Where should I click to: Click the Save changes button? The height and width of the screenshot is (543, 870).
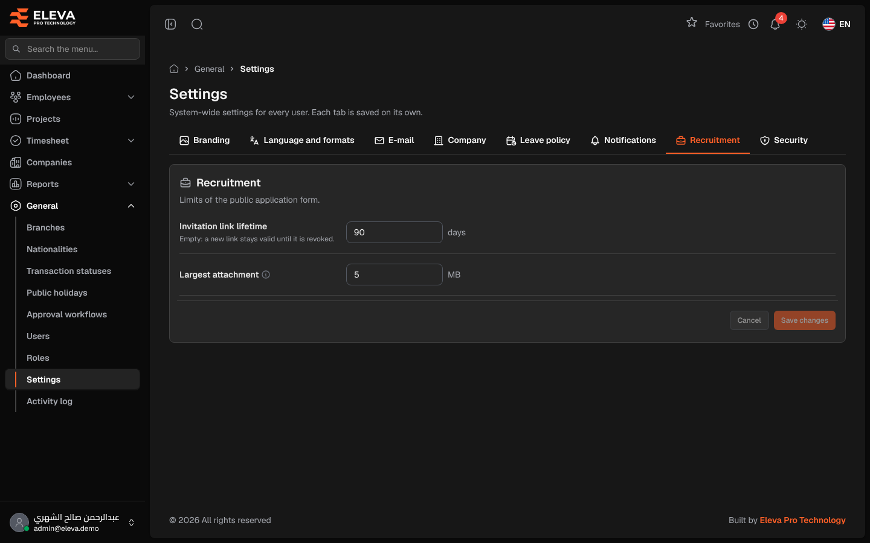(x=805, y=320)
